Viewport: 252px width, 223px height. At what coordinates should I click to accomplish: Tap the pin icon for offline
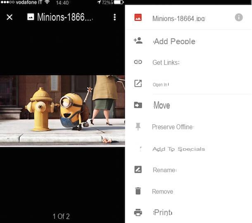[x=138, y=126]
